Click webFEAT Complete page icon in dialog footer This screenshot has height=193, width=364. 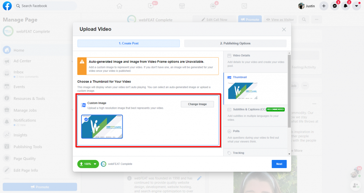(x=103, y=164)
